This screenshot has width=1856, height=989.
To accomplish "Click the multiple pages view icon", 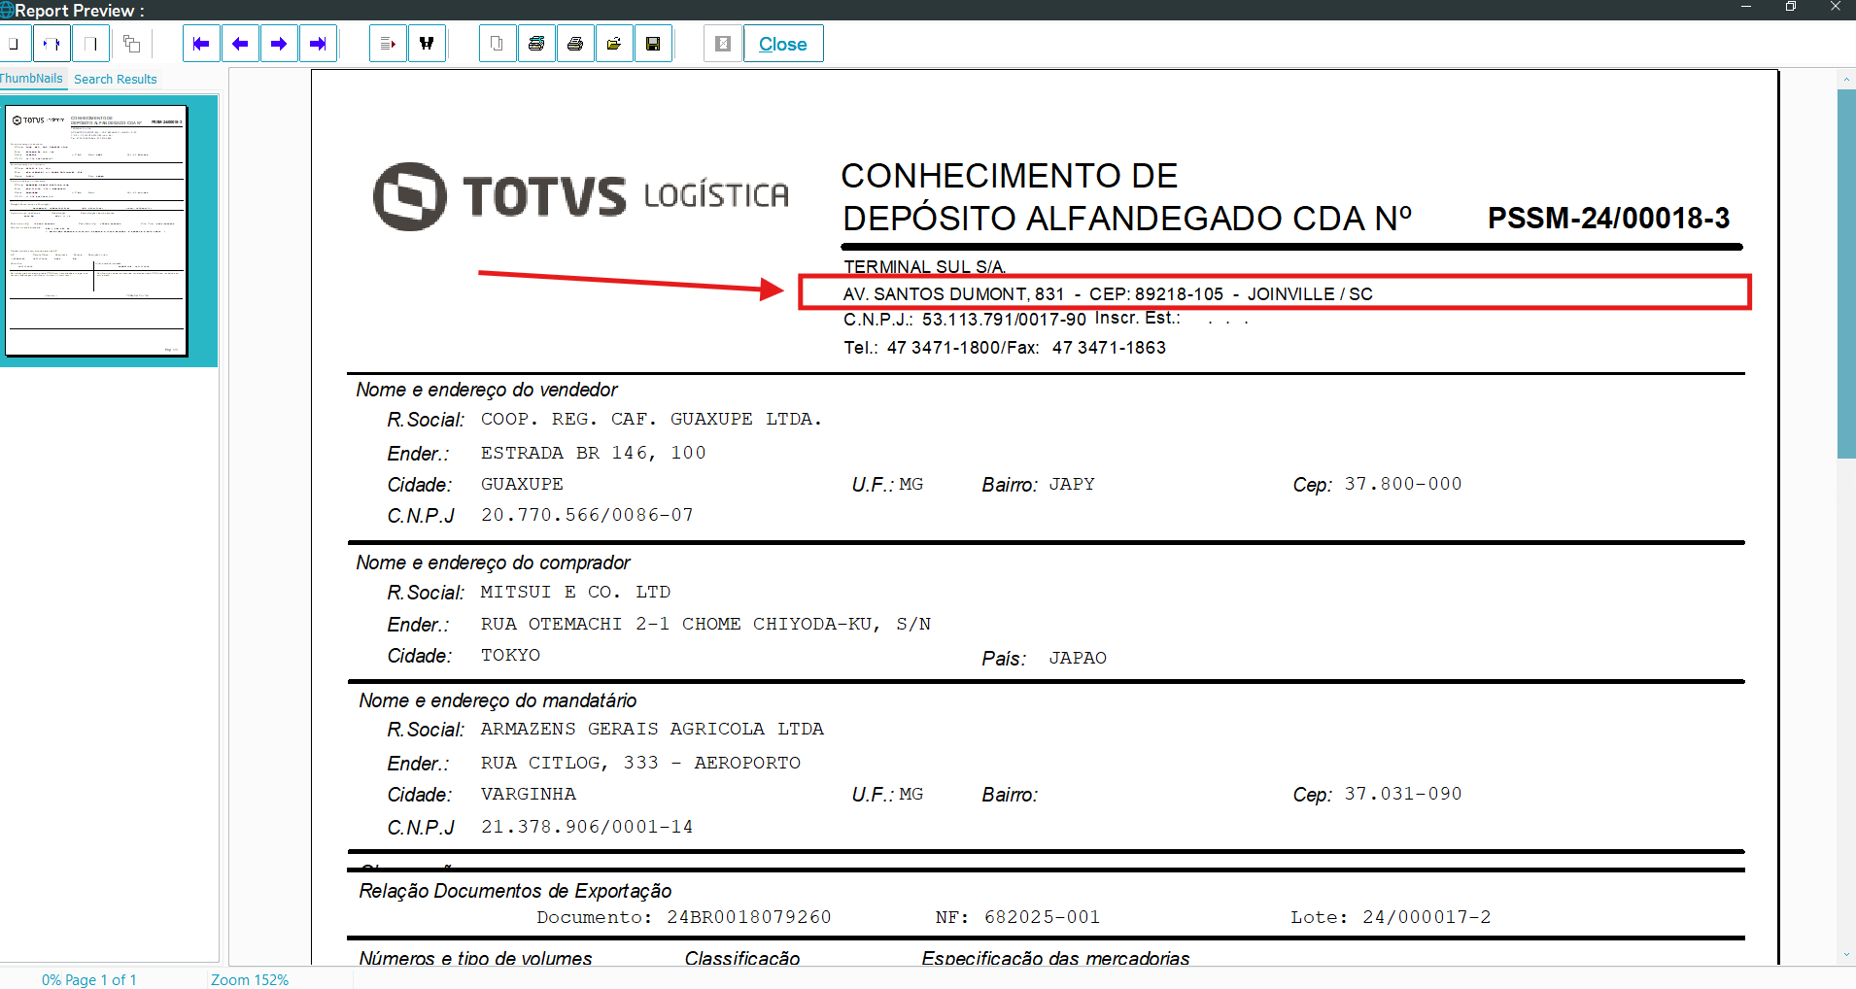I will point(132,44).
